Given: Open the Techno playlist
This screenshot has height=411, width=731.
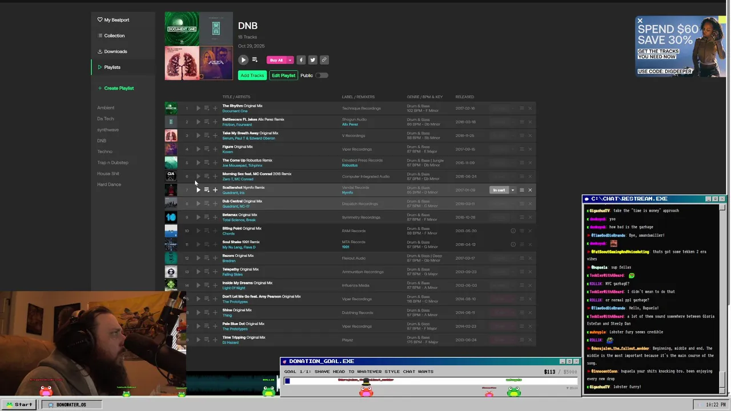Looking at the screenshot, I should tap(105, 152).
